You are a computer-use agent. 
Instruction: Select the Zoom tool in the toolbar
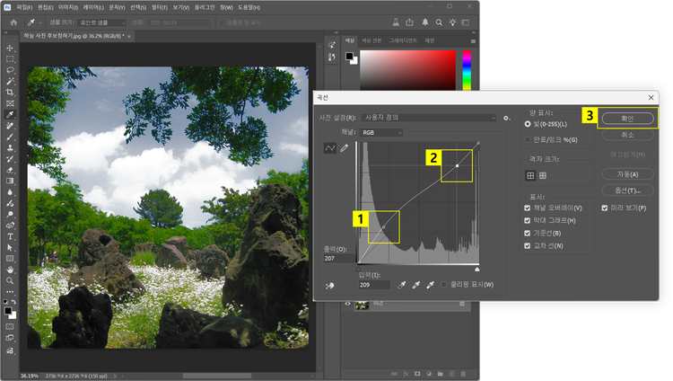tap(10, 280)
